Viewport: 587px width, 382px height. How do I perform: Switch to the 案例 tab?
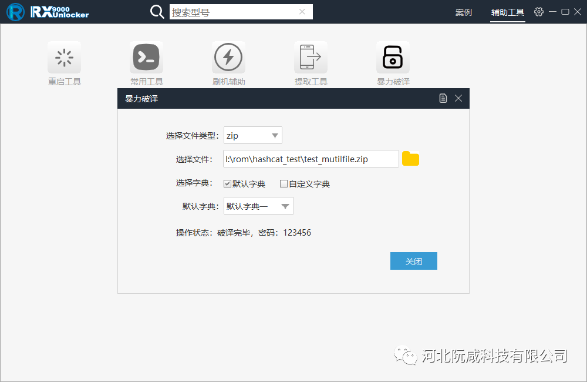464,12
